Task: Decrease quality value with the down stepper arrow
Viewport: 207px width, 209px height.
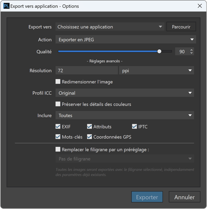Action: click(192, 53)
